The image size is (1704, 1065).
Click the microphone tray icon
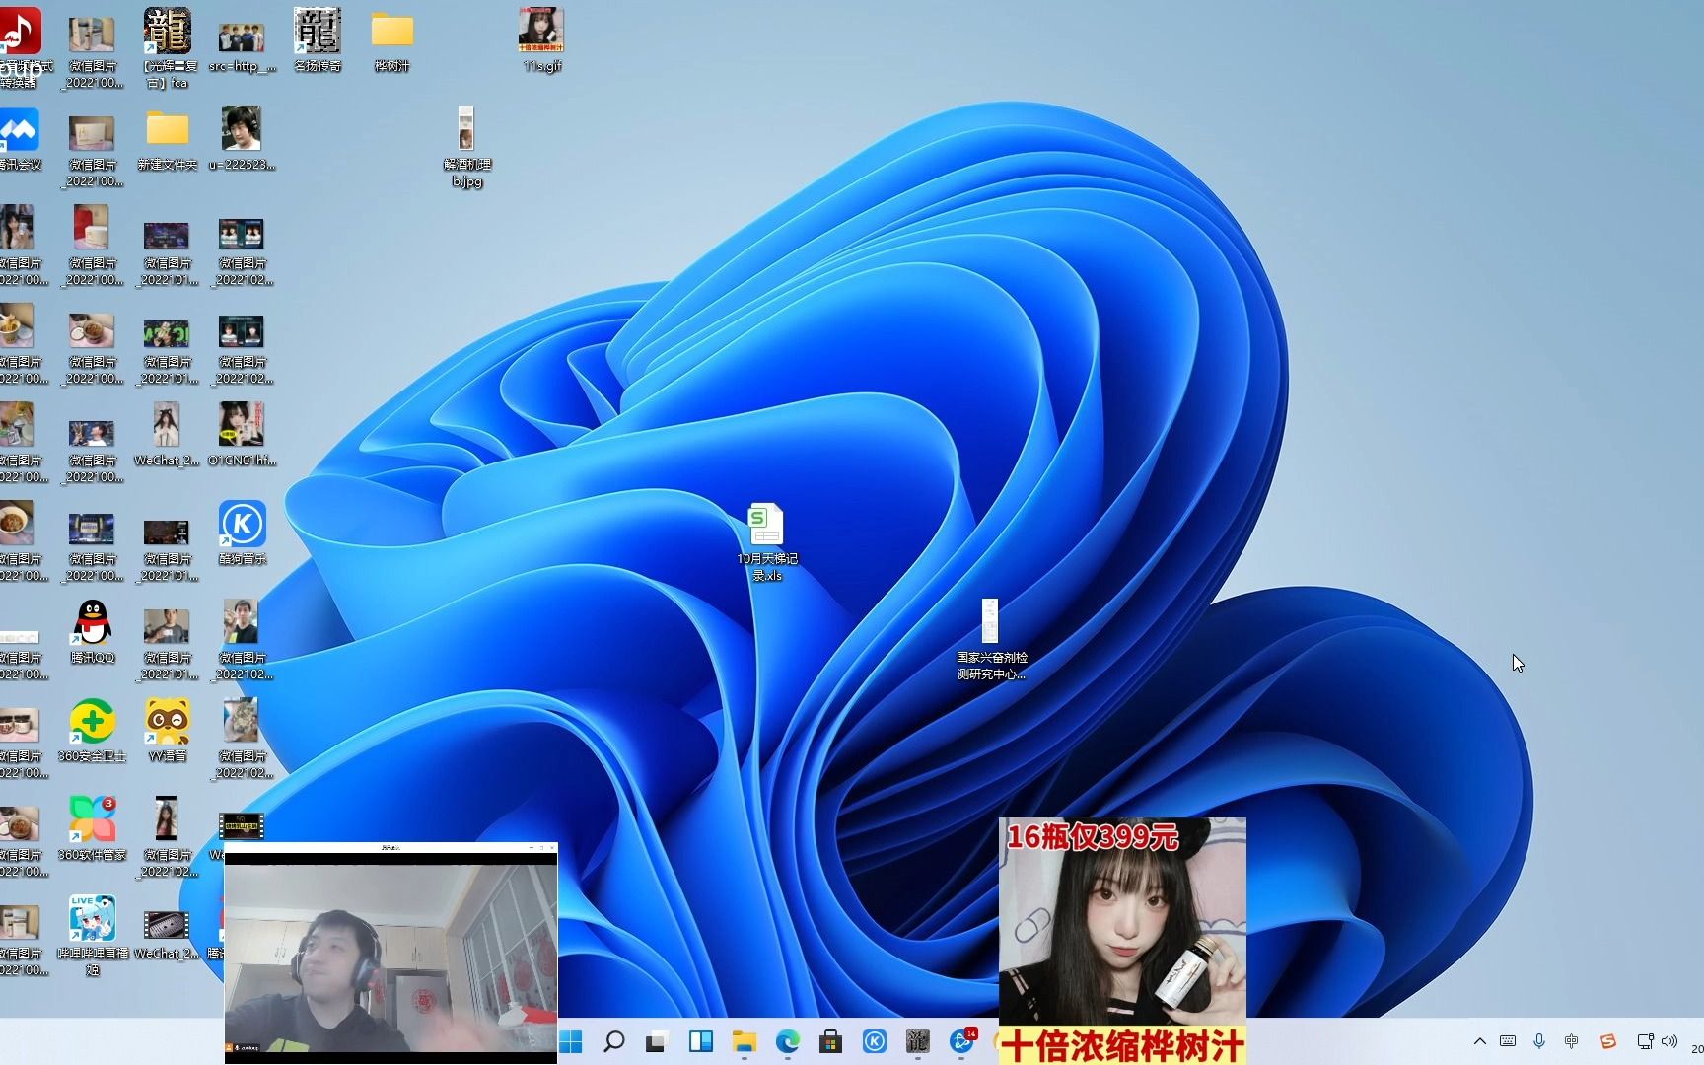tap(1539, 1041)
